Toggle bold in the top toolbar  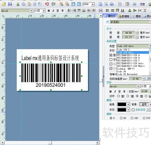[x=49, y=11]
